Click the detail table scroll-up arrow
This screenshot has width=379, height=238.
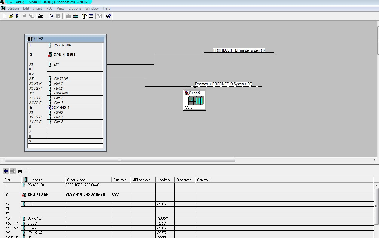(376, 185)
